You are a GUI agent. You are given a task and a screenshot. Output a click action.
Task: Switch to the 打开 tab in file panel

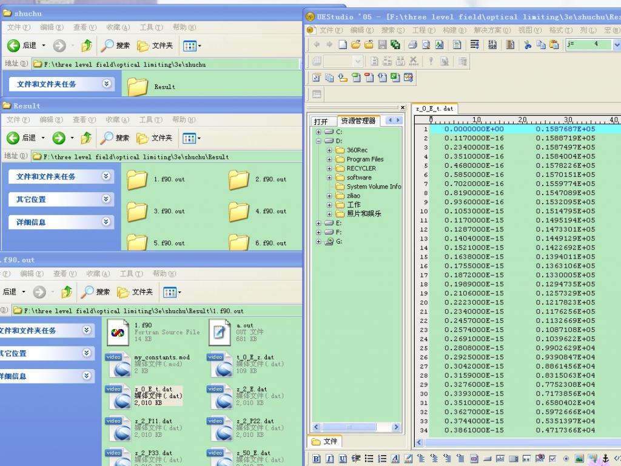coord(321,121)
